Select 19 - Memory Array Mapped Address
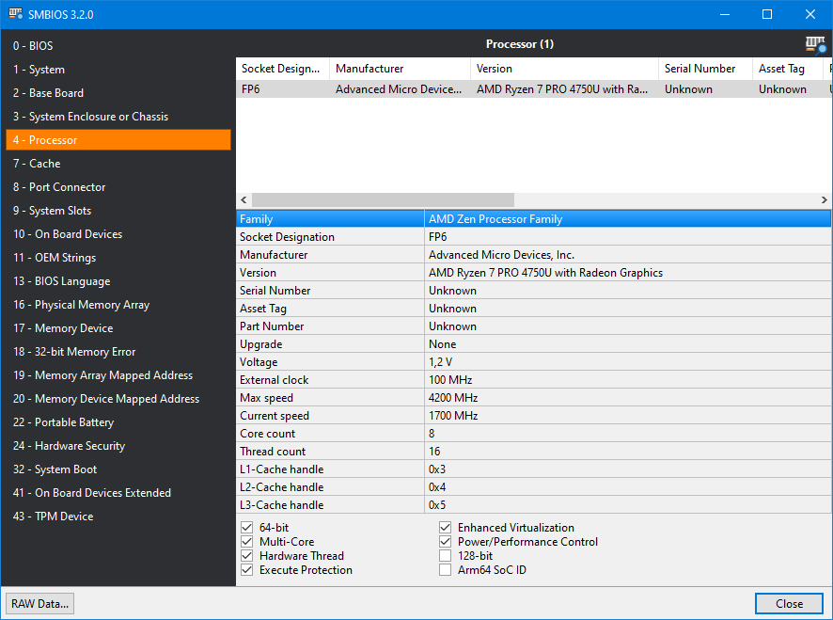This screenshot has width=833, height=620. tap(118, 375)
